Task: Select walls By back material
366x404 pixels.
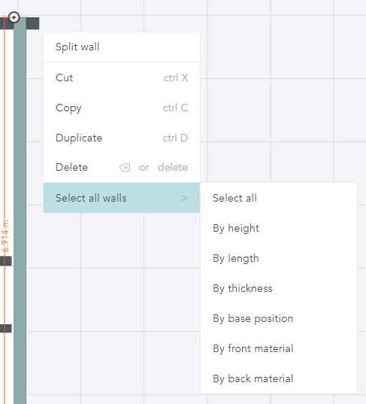Action: point(279,378)
